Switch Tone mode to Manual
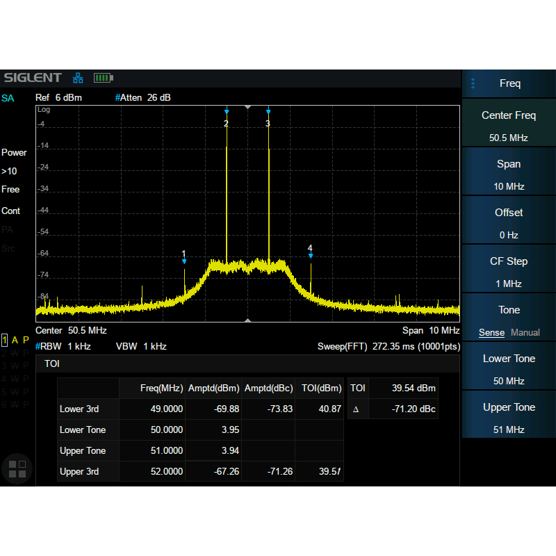 525,332
